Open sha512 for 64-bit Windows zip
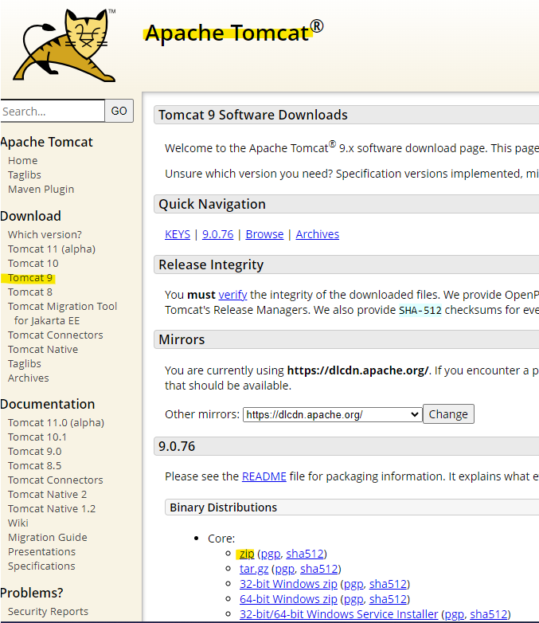The height and width of the screenshot is (623, 539). tap(388, 599)
